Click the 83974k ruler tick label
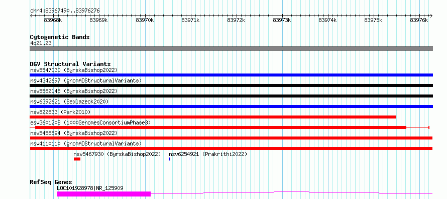Image resolution: width=447 pixels, height=199 pixels. point(327,20)
